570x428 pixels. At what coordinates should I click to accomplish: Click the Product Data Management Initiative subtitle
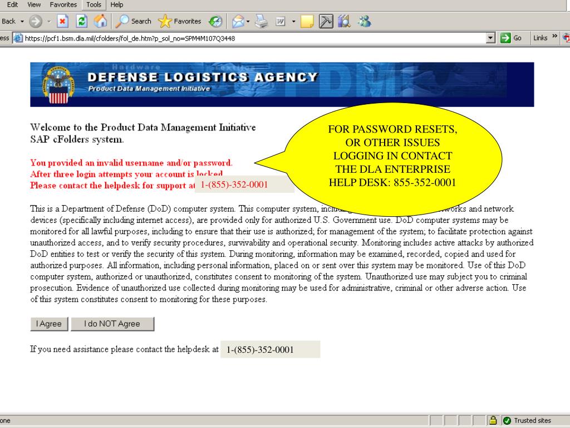pos(149,89)
